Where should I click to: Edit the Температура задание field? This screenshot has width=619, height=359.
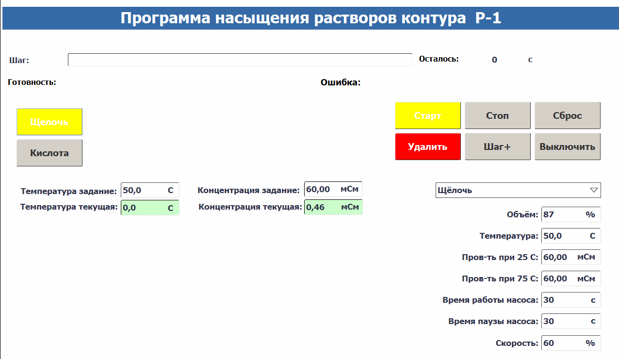point(149,190)
